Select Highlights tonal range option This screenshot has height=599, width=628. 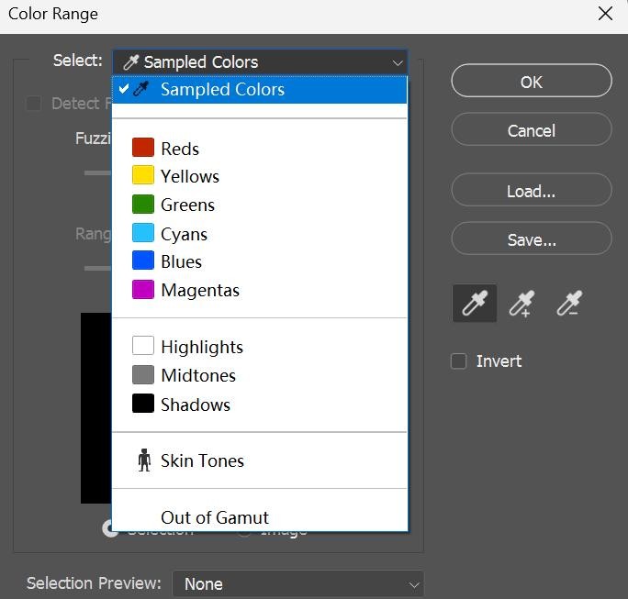pyautogui.click(x=201, y=347)
